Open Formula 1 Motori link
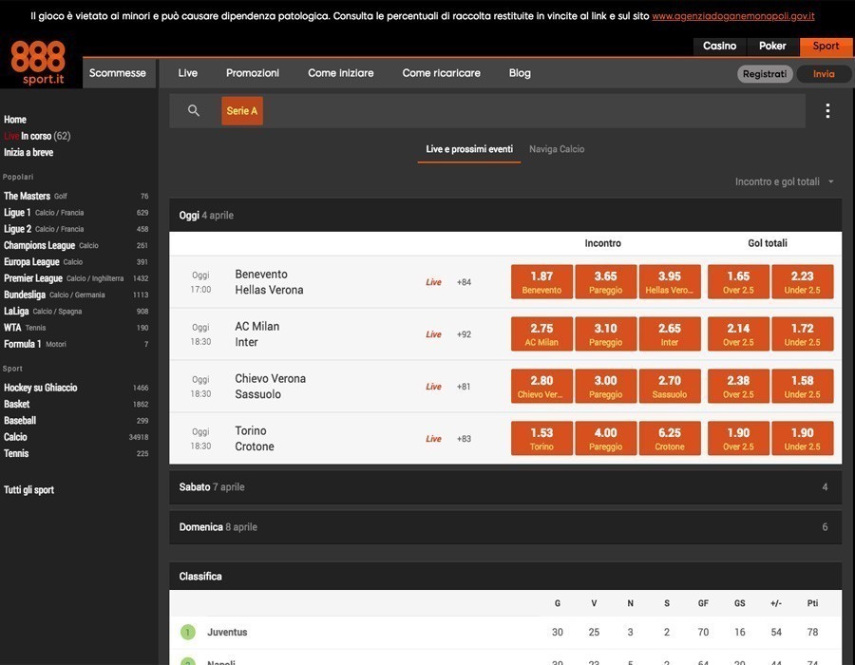The width and height of the screenshot is (855, 665). [x=76, y=344]
